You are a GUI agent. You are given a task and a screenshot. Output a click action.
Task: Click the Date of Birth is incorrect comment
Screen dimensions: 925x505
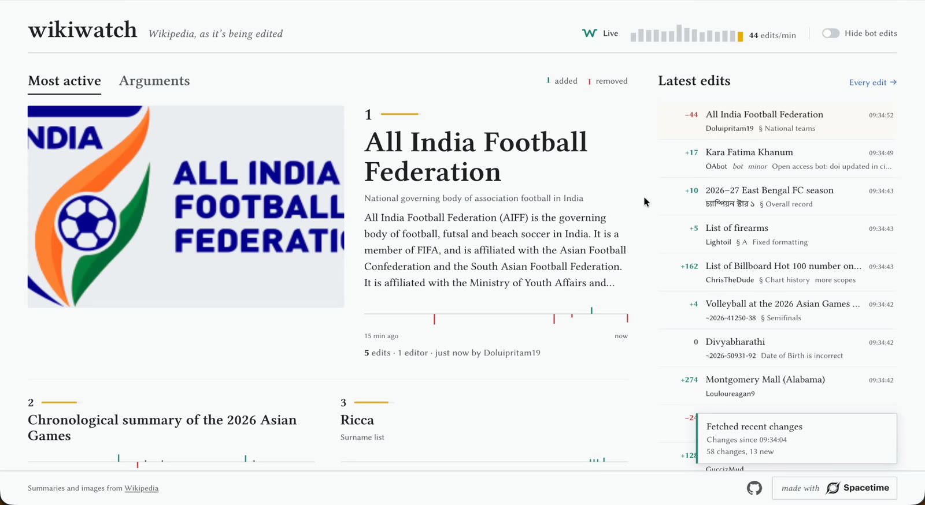pyautogui.click(x=802, y=356)
